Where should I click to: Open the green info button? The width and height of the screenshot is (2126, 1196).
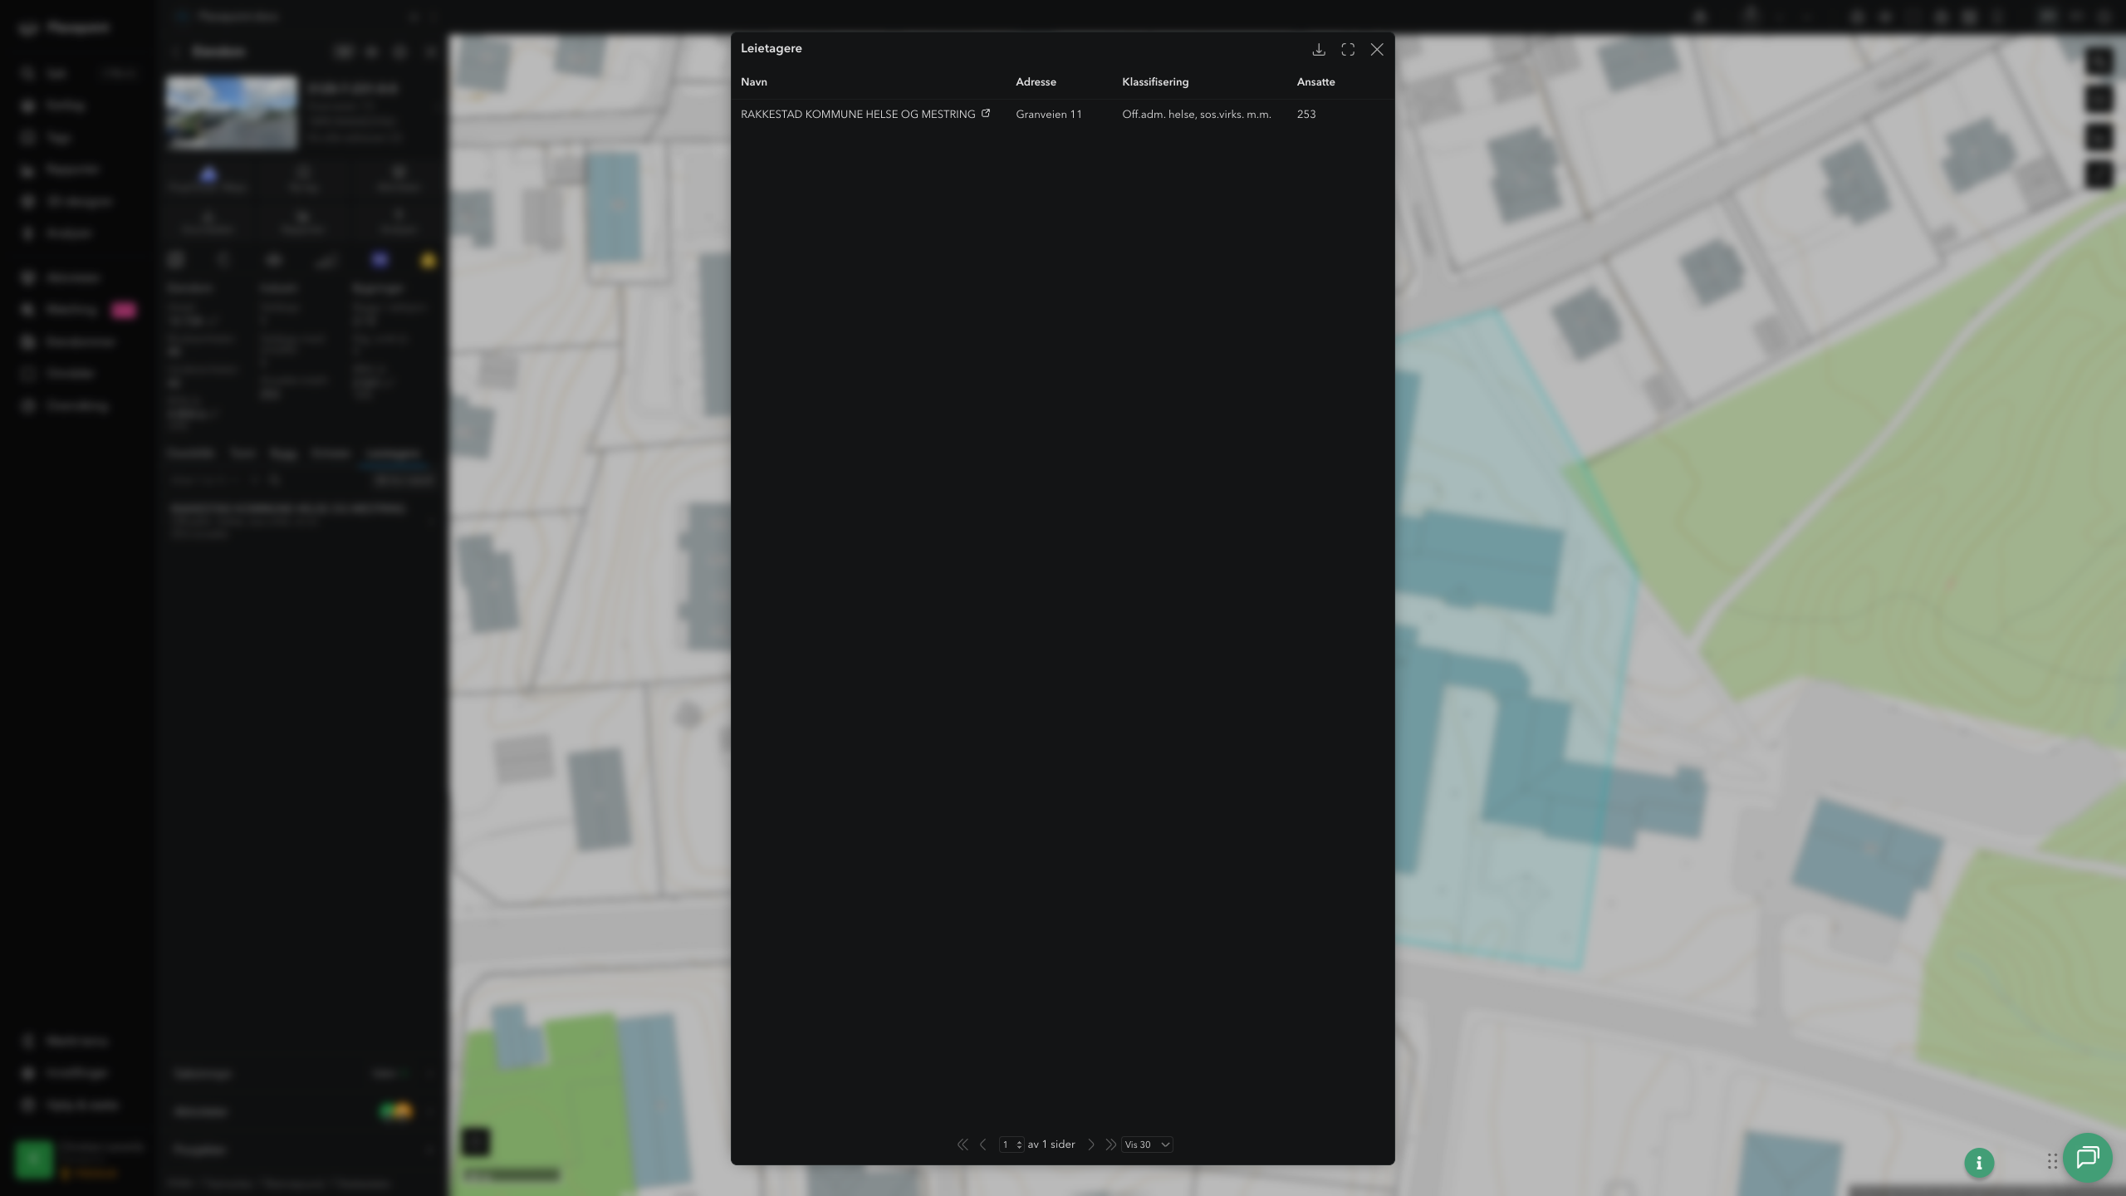pos(1979,1163)
